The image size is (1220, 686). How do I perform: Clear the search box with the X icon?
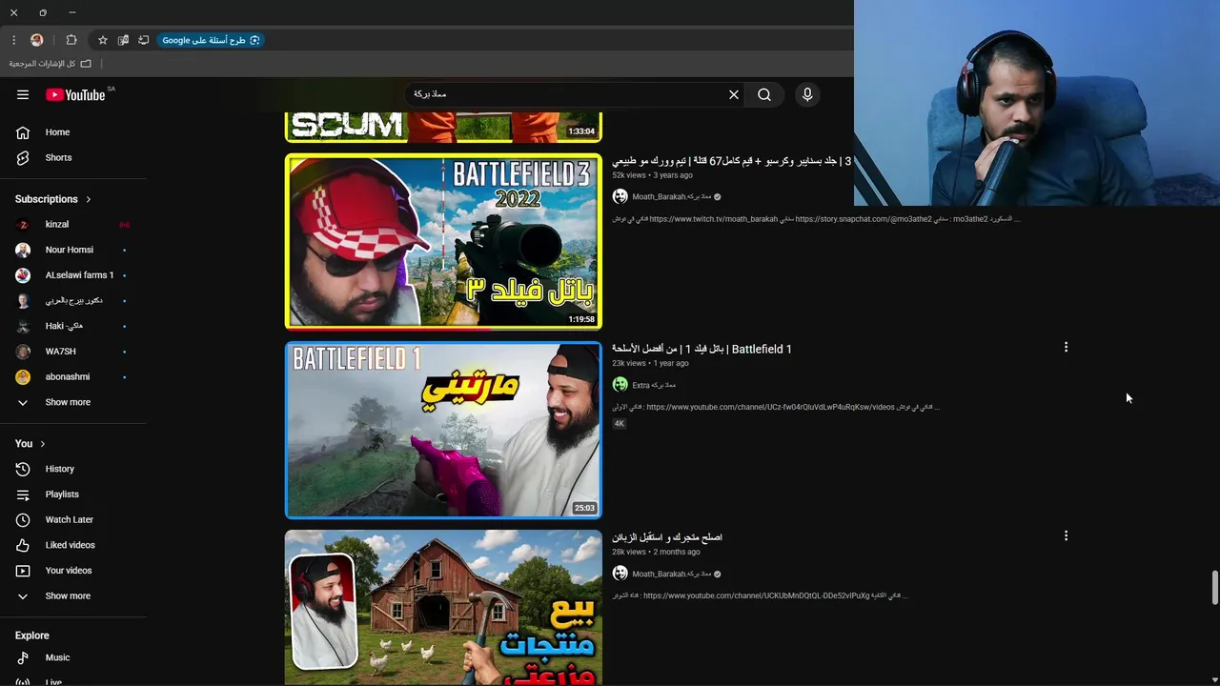(734, 94)
